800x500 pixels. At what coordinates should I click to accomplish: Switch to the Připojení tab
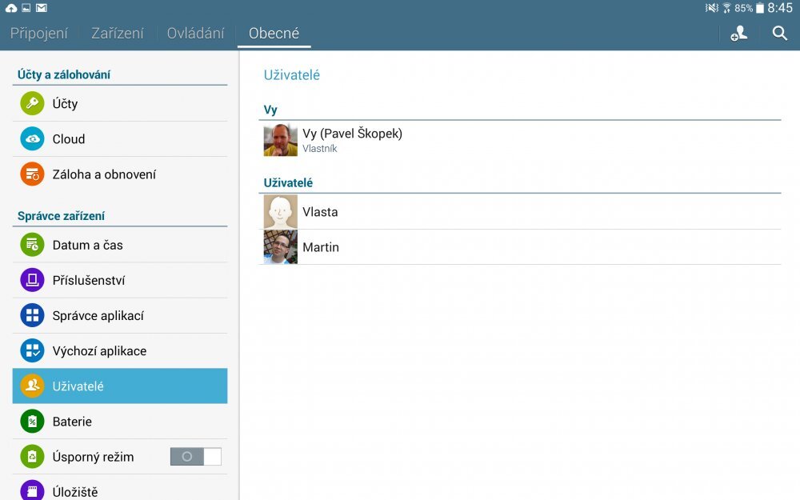(39, 34)
